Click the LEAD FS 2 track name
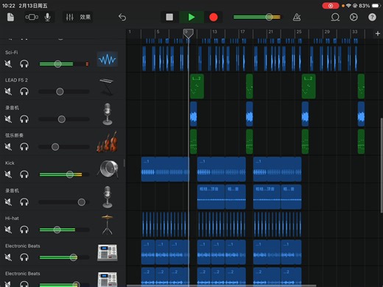This screenshot has width=383, height=287. [16, 80]
